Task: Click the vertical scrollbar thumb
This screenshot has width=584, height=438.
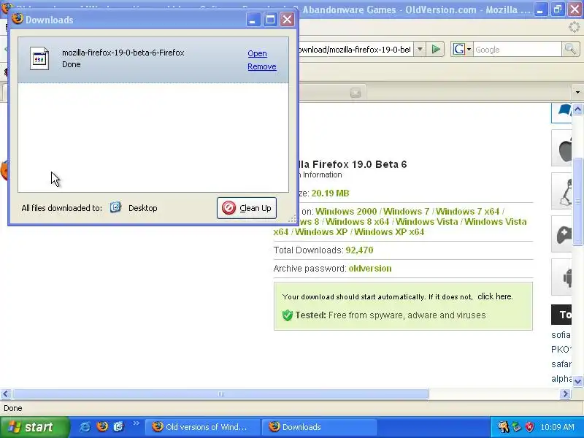Action: pos(577,201)
